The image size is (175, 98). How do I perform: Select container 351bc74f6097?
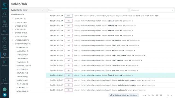point(22,69)
